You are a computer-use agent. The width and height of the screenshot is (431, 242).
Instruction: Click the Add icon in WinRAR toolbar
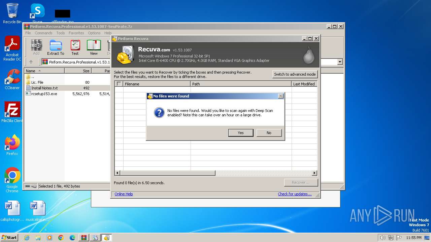36,47
